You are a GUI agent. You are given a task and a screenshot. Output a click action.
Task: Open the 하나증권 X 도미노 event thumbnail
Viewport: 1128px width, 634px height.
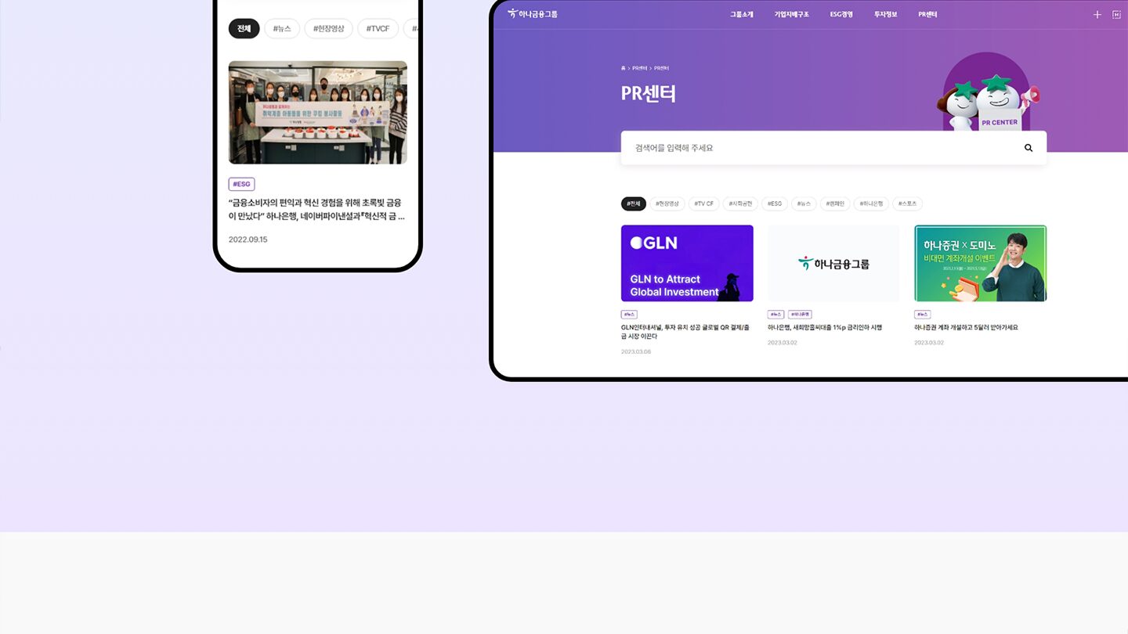click(x=980, y=263)
